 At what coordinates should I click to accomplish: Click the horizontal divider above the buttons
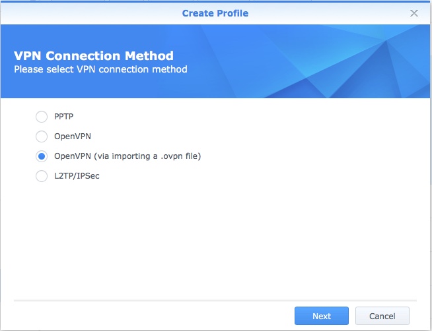click(215, 301)
